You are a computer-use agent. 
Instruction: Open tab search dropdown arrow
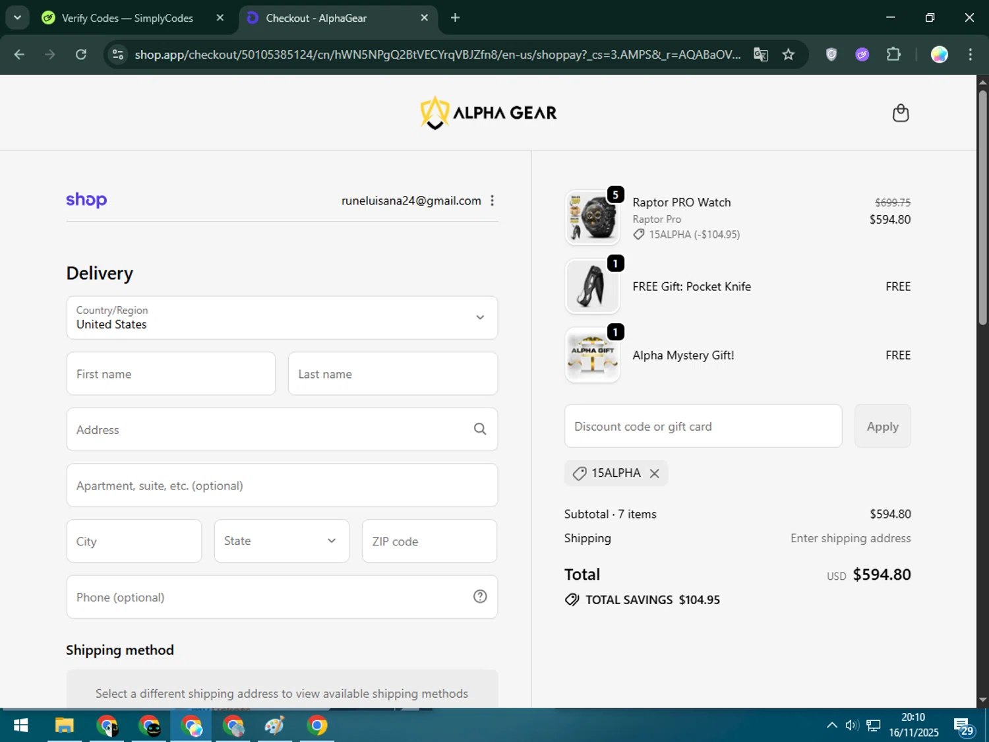pos(17,18)
